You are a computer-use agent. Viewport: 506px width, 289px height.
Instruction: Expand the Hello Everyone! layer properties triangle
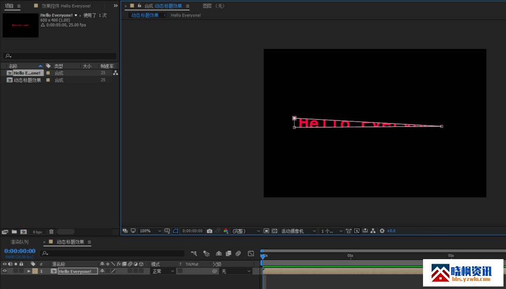click(29, 271)
